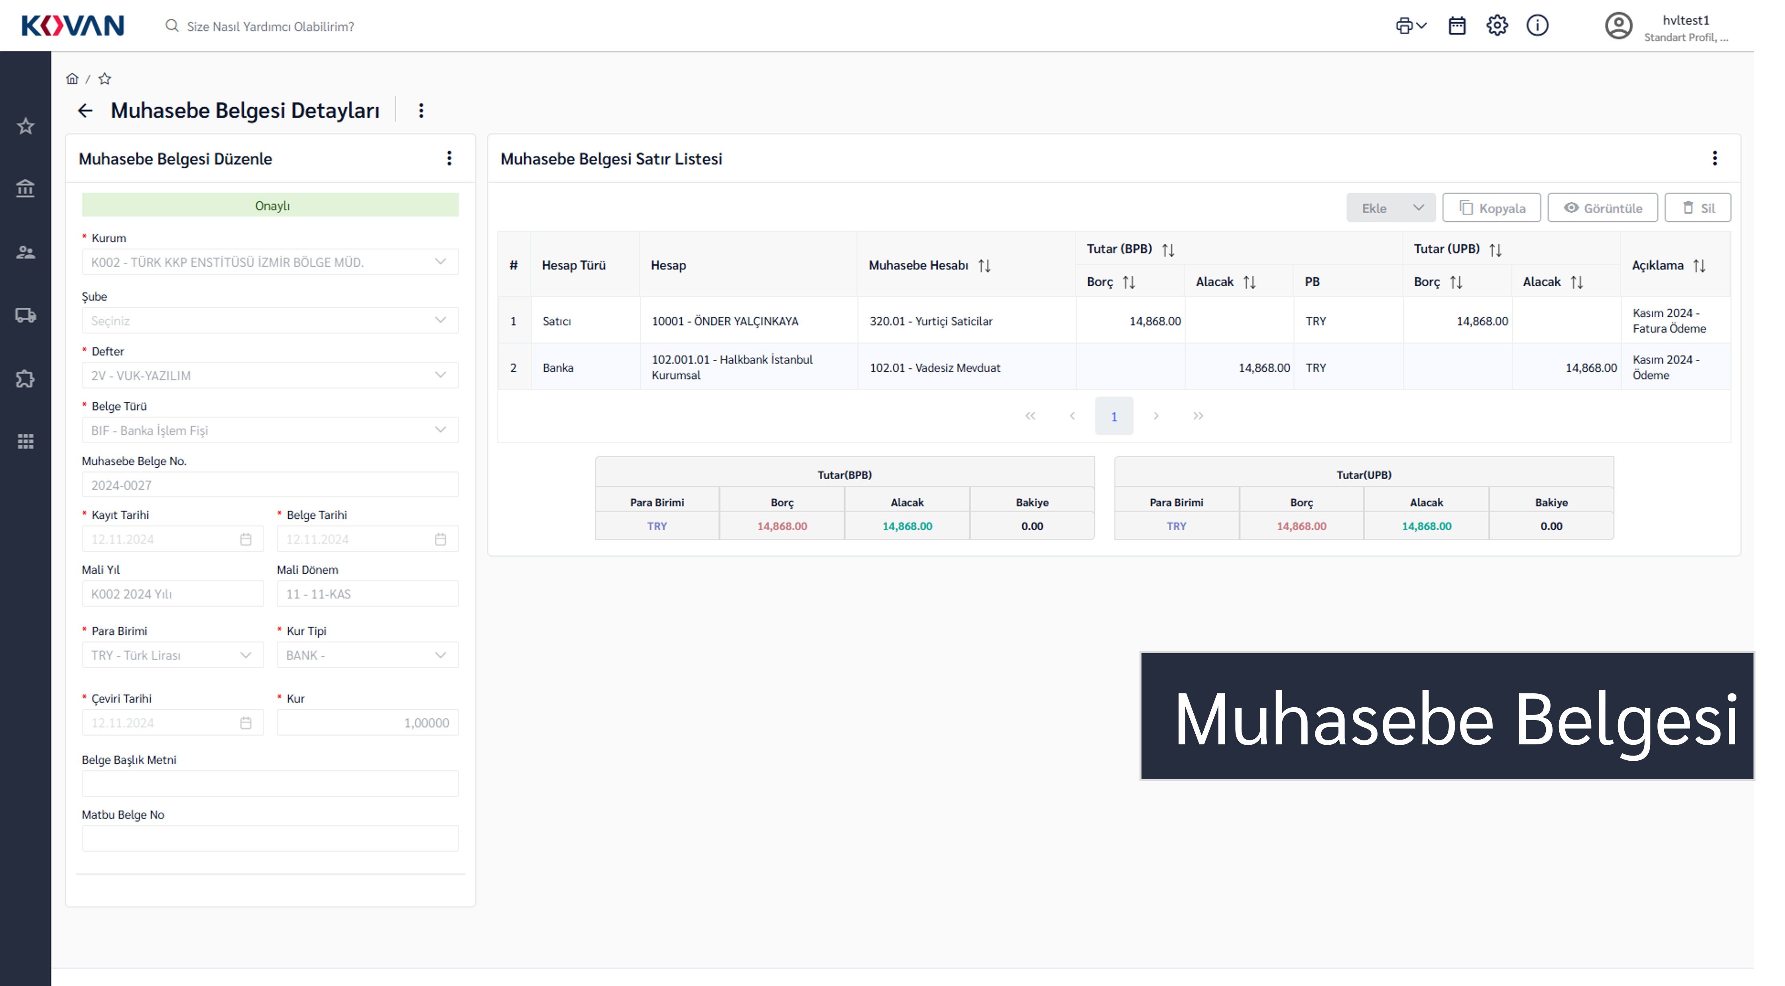This screenshot has width=1785, height=986.
Task: Open settings gear in header
Action: (x=1497, y=26)
